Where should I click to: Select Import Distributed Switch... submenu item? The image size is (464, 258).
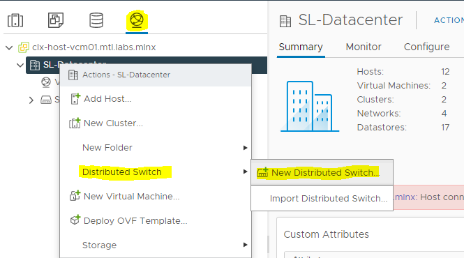tap(322, 198)
